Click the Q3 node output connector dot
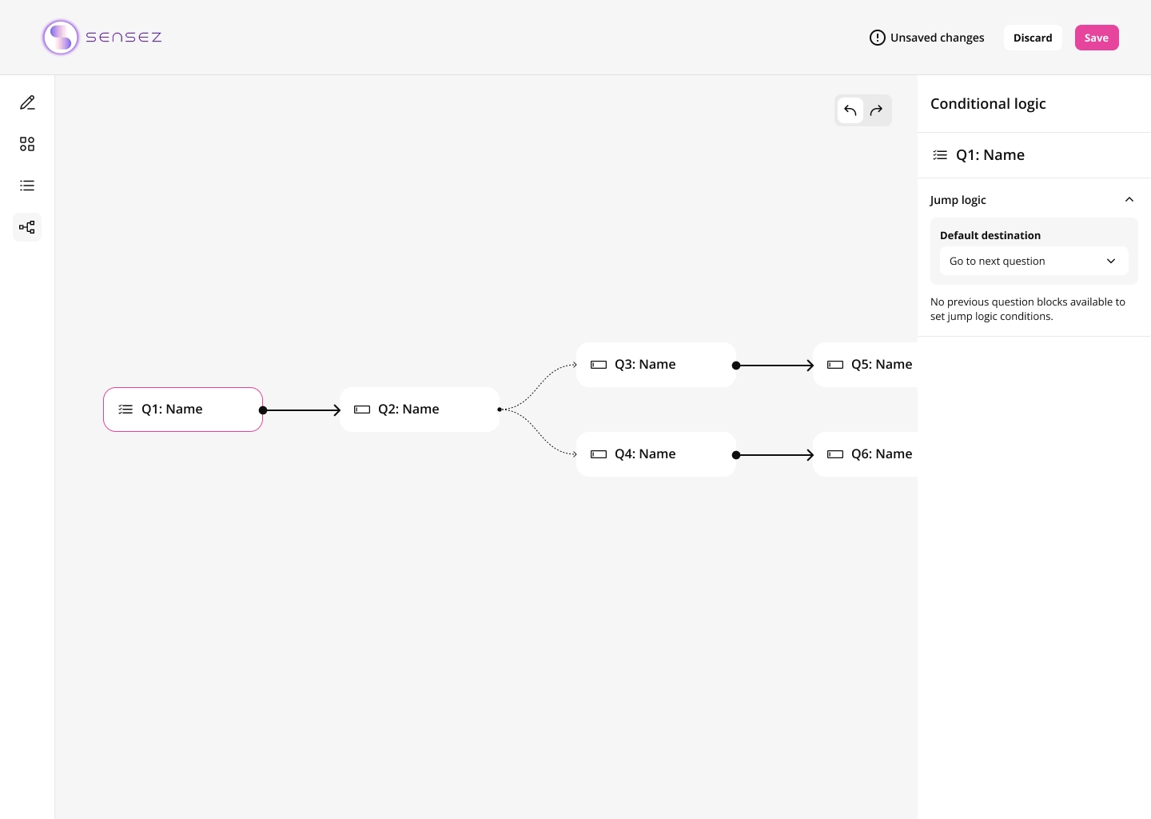This screenshot has width=1151, height=819. pyautogui.click(x=736, y=366)
